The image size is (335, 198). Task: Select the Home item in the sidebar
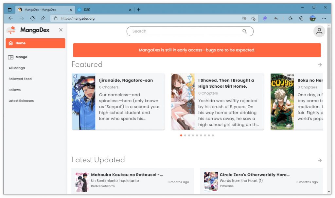(x=35, y=43)
